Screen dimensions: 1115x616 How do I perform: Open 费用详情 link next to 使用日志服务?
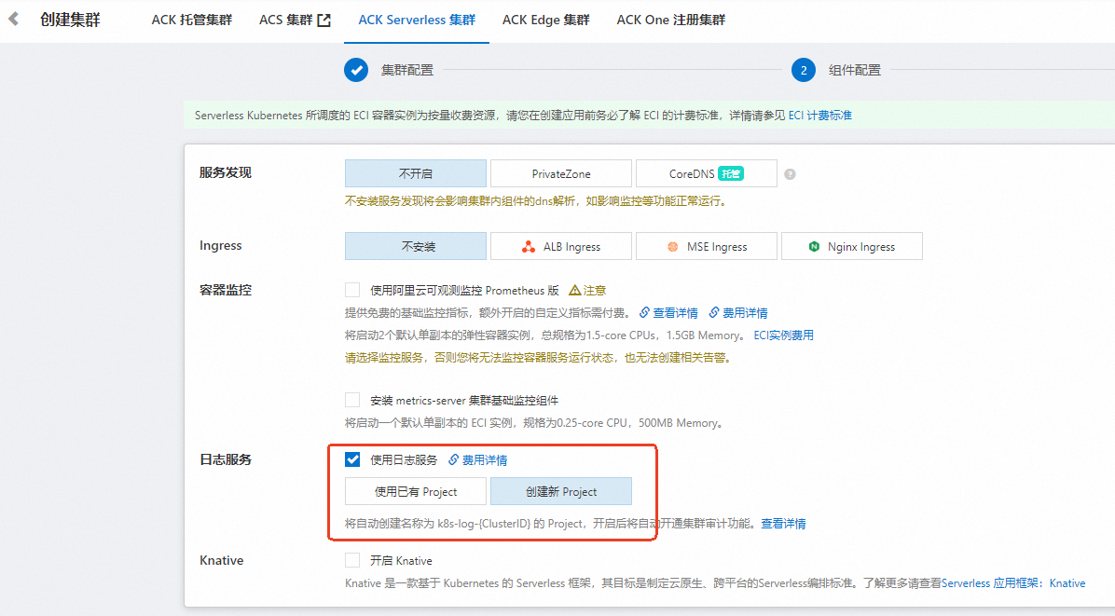click(x=484, y=459)
